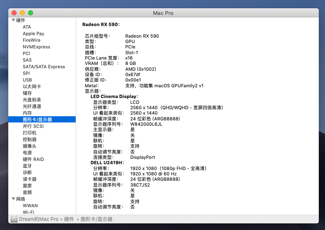325x230 pixels.
Task: Click the Slot-1 value
Action: pos(131,53)
